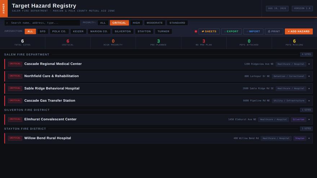Expand Cascade Gas Transfer Station row arrow
Viewport: 317px width, 178px height.
[x=309, y=101]
